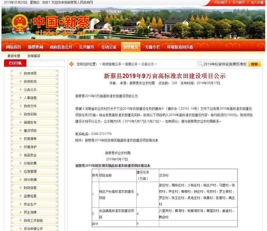Open 重点项目 in the sidebar

tap(35, 131)
